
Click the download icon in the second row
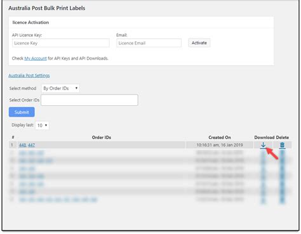[x=263, y=153]
